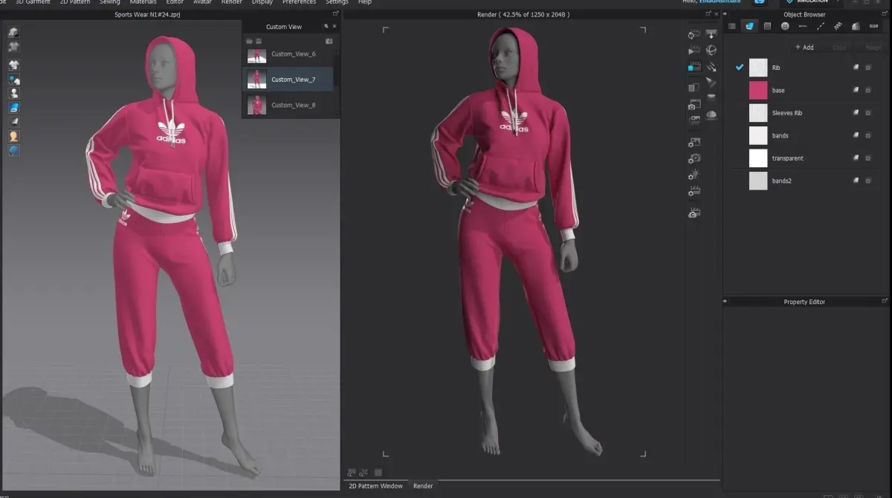Screen dimensions: 892x498
Task: Click the download arrow icon in render toolbar
Action: (x=711, y=34)
